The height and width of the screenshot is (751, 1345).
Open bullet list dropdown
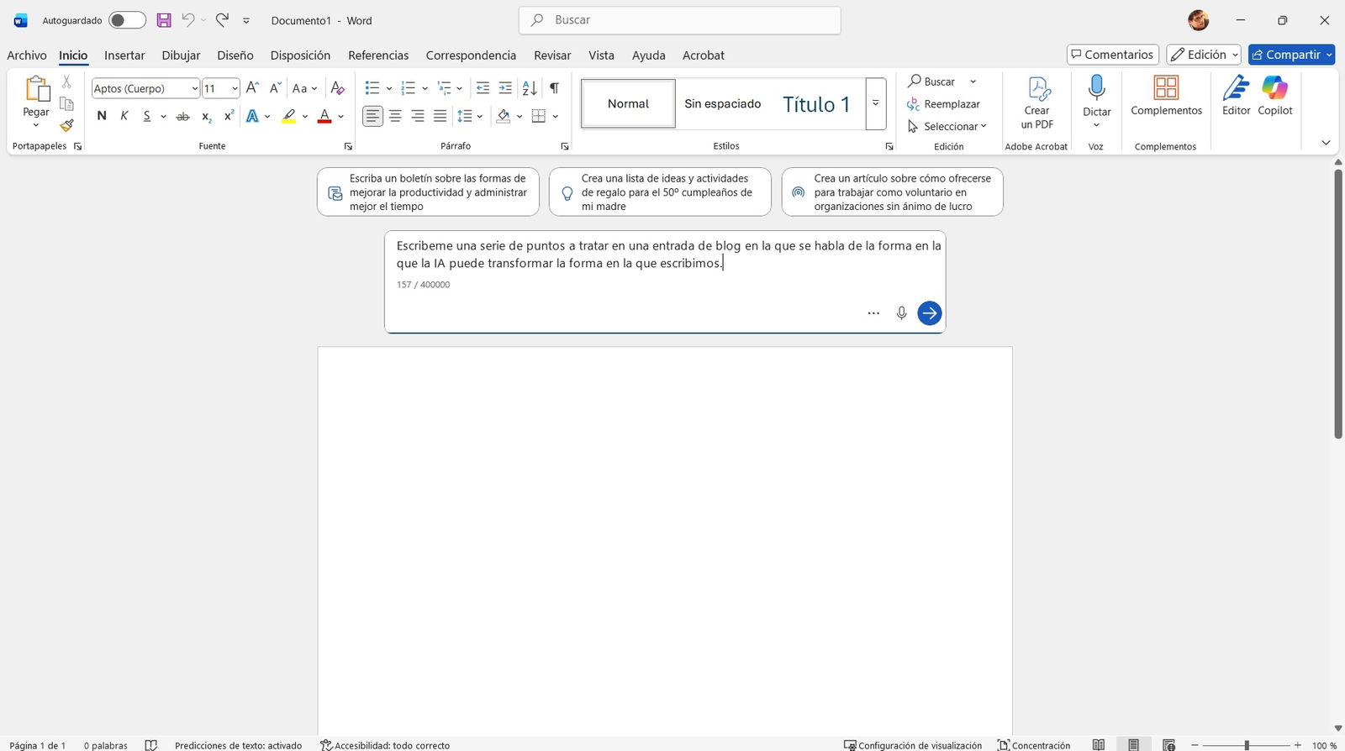click(389, 88)
